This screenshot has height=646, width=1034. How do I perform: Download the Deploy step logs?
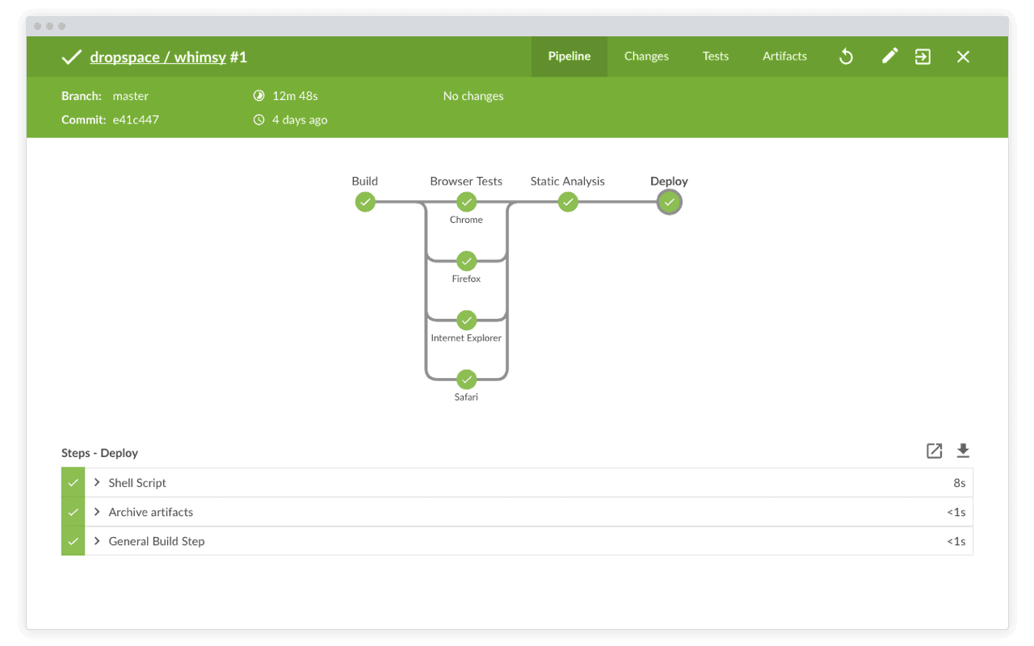963,451
